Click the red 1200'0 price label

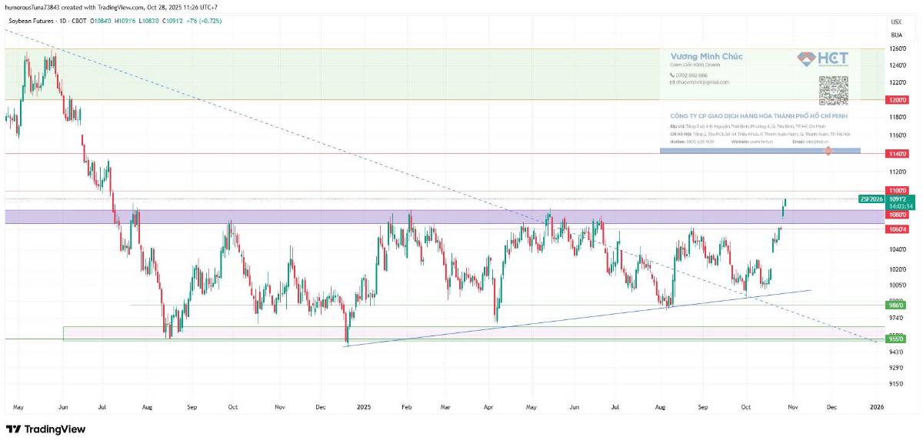click(x=896, y=100)
